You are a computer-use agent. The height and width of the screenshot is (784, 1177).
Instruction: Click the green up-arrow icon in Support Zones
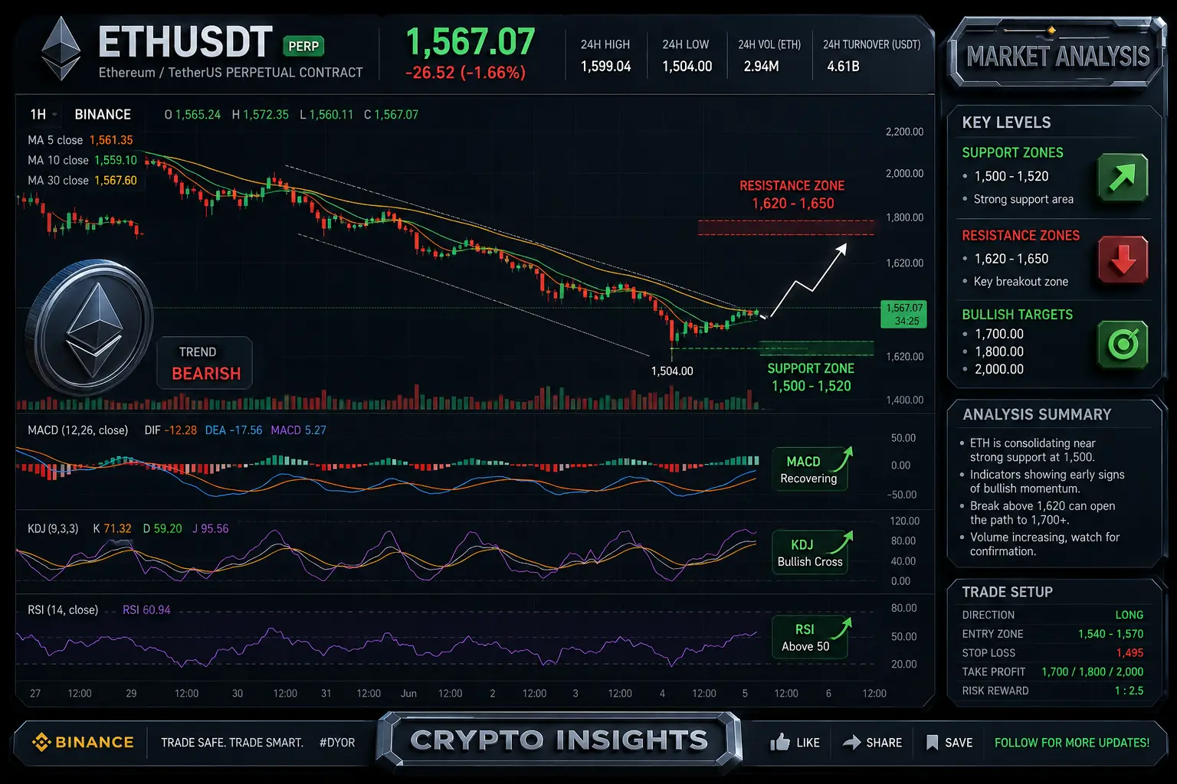(x=1123, y=177)
